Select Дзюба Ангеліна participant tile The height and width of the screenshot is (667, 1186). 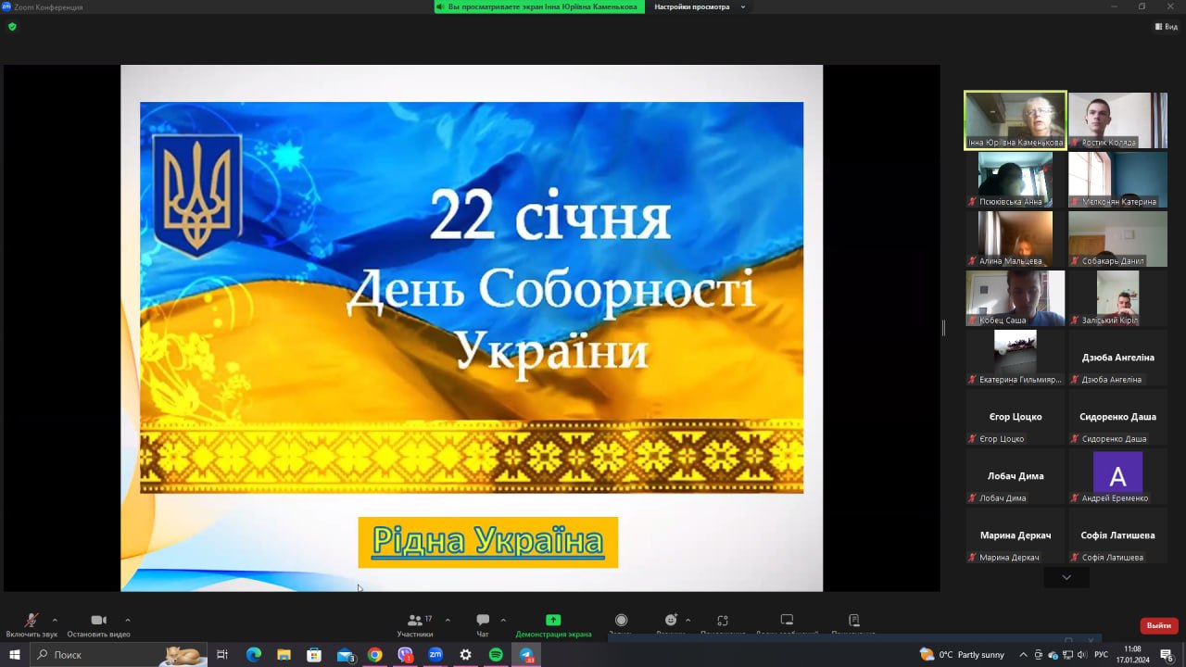[1117, 358]
